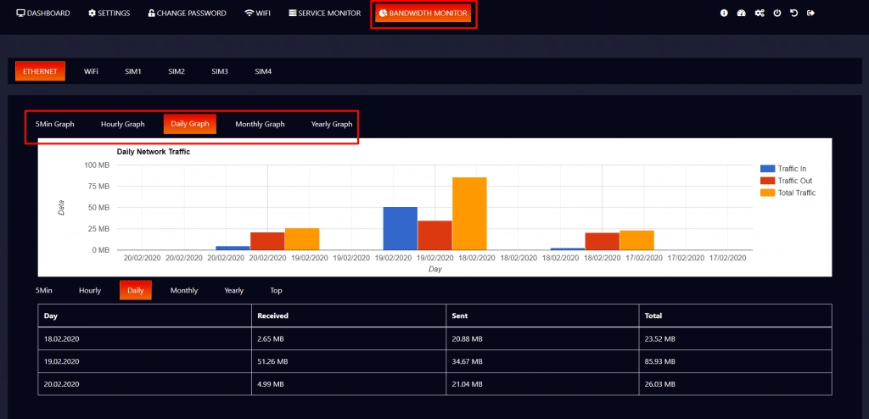The image size is (869, 419).
Task: Click the Total column header
Action: [x=735, y=316]
